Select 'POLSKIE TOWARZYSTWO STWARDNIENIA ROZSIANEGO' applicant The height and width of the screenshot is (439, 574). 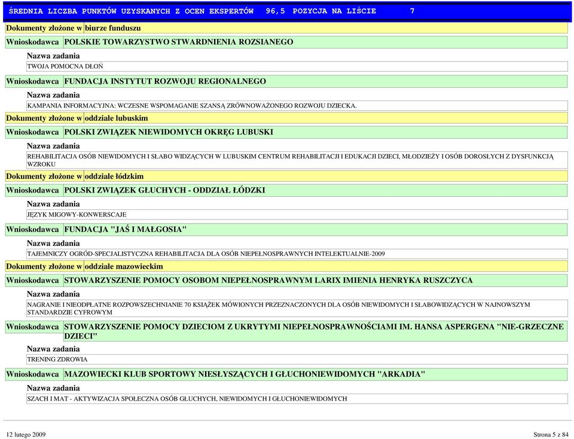coord(179,42)
